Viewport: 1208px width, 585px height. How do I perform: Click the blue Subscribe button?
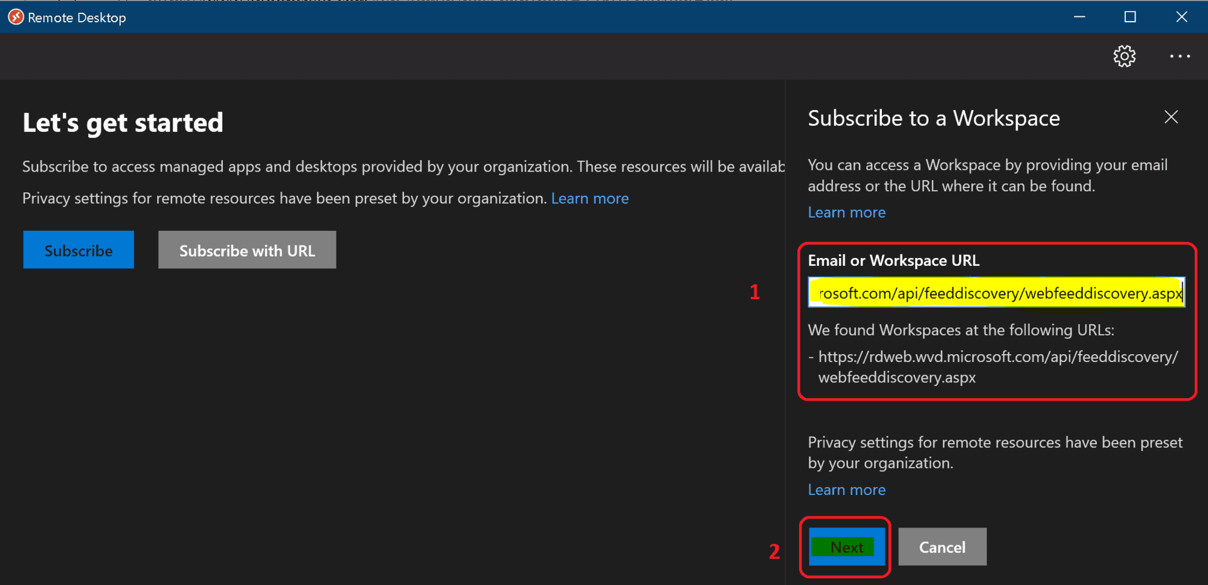(79, 250)
